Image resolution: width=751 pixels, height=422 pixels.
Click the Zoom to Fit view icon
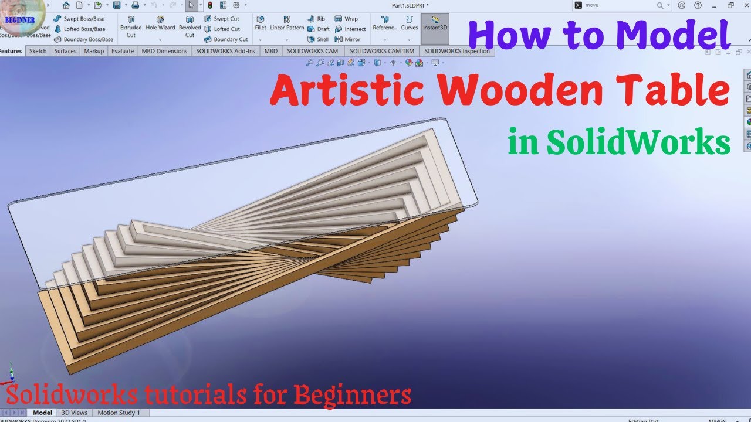(x=309, y=62)
